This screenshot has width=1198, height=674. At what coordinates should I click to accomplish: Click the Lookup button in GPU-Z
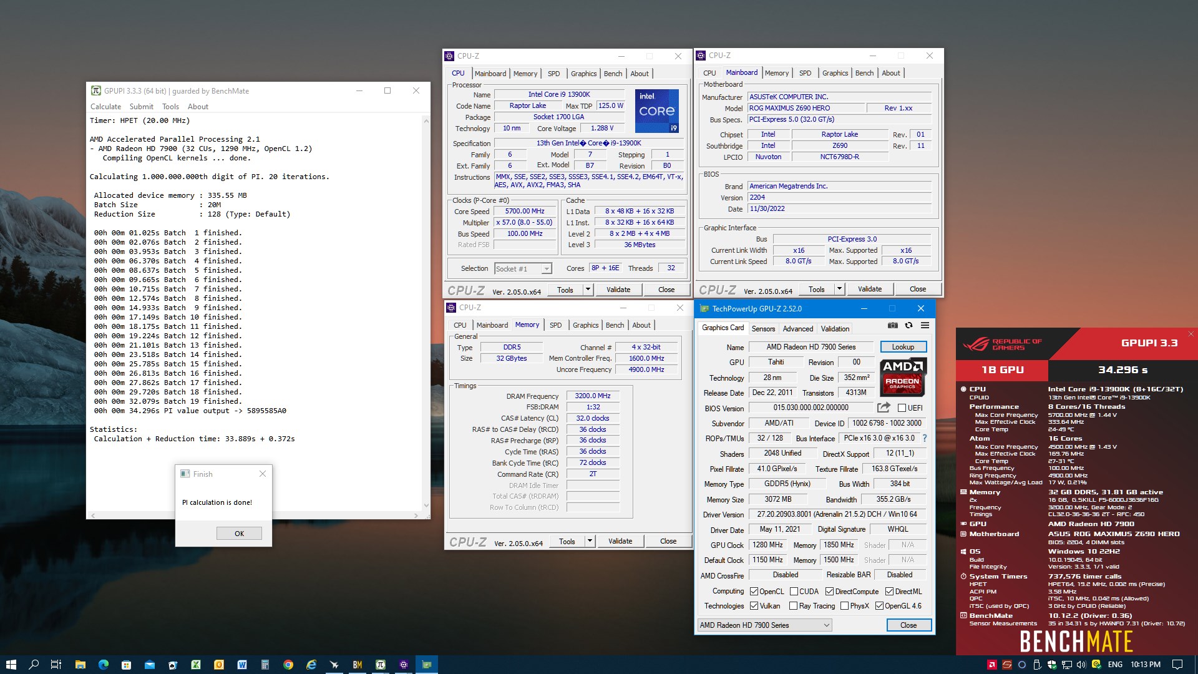click(903, 347)
